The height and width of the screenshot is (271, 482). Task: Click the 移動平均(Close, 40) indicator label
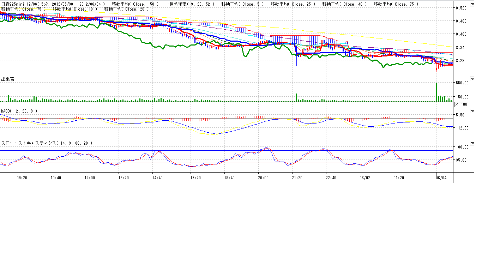pos(344,4)
